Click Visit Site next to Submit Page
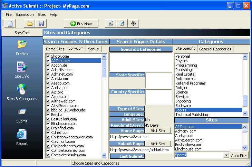The image size is (252, 167). [158, 144]
